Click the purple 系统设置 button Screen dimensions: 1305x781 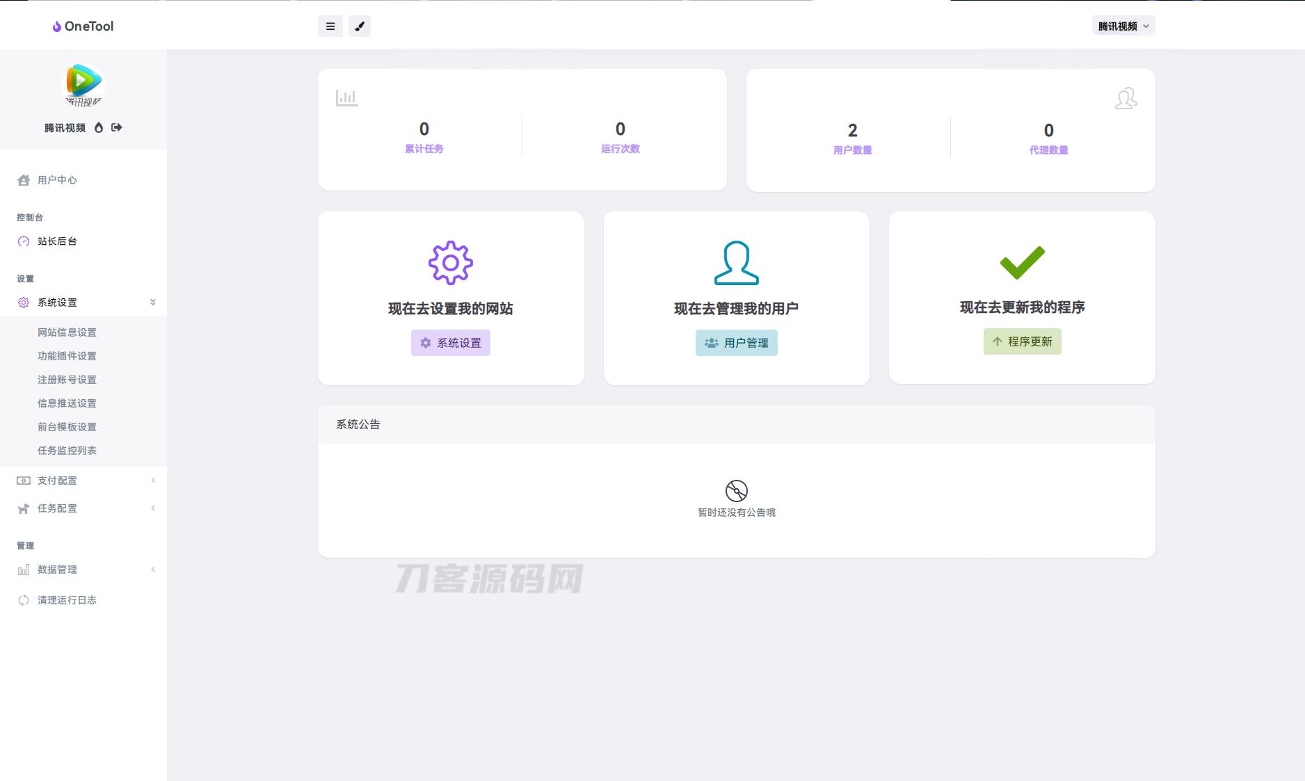451,343
